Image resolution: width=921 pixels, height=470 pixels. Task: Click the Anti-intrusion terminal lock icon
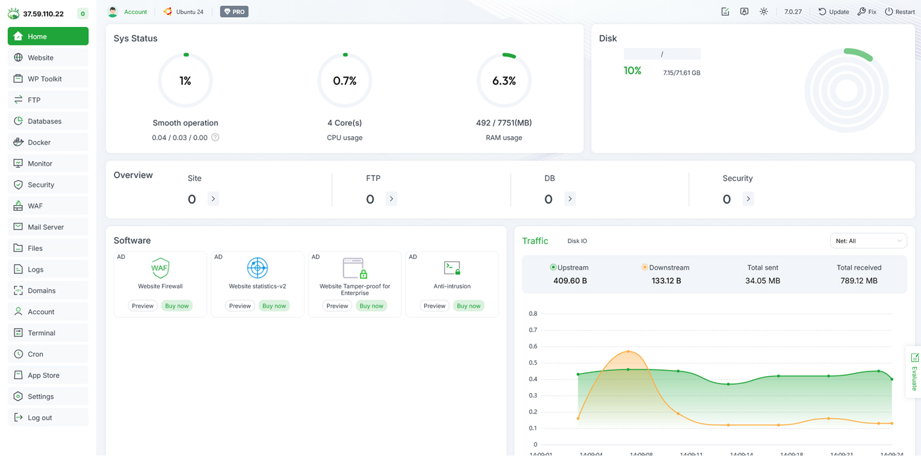[452, 268]
